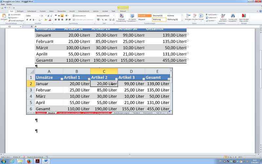Click the Einfügen paste icon
262x164 pixels.
click(4, 16)
